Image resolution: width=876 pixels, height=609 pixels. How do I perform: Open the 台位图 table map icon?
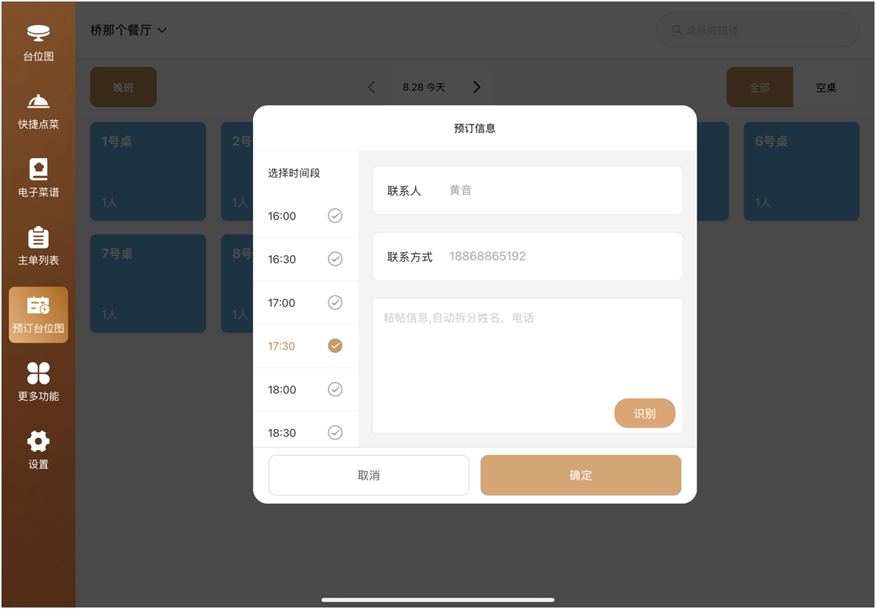(38, 34)
